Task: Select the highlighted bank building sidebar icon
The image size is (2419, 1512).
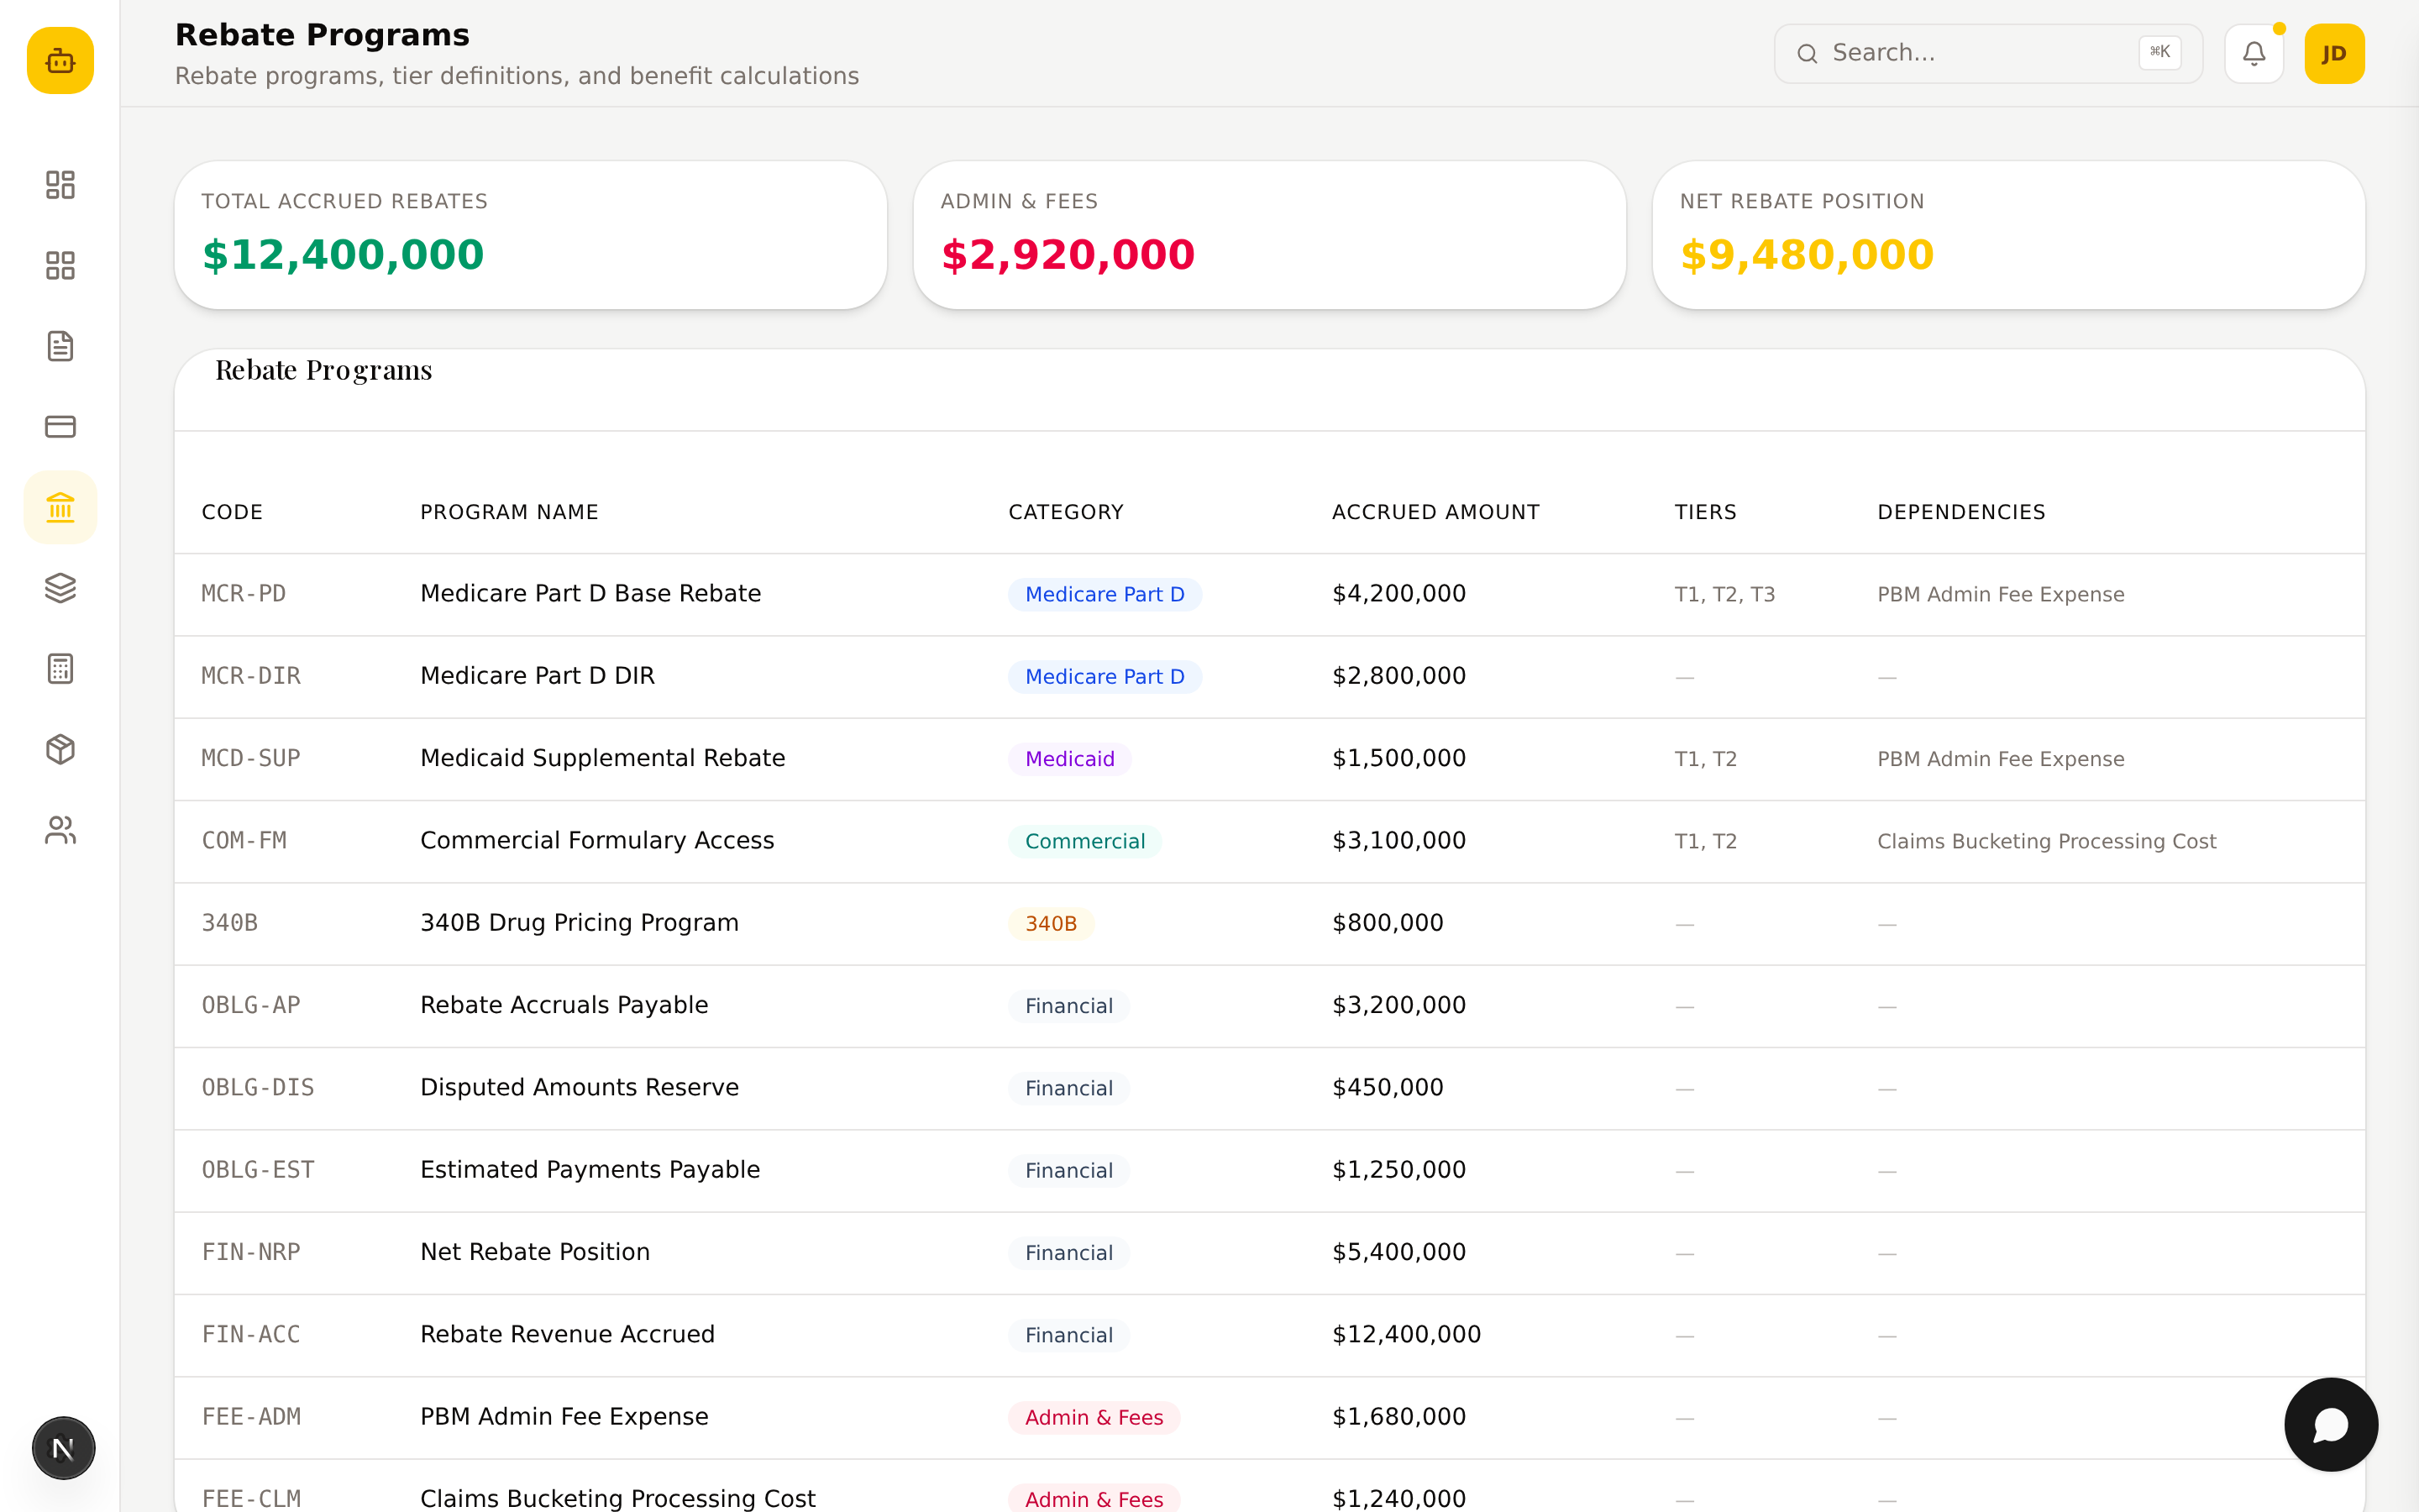Action: point(60,507)
